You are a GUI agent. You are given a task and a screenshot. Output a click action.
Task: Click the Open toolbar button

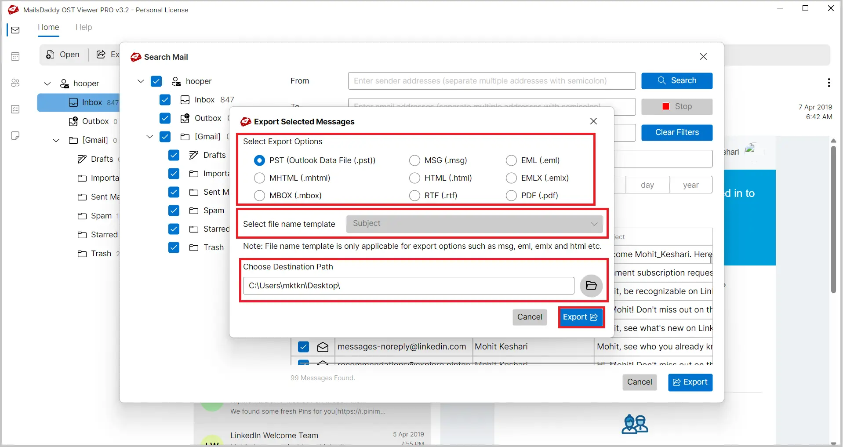[x=63, y=55]
